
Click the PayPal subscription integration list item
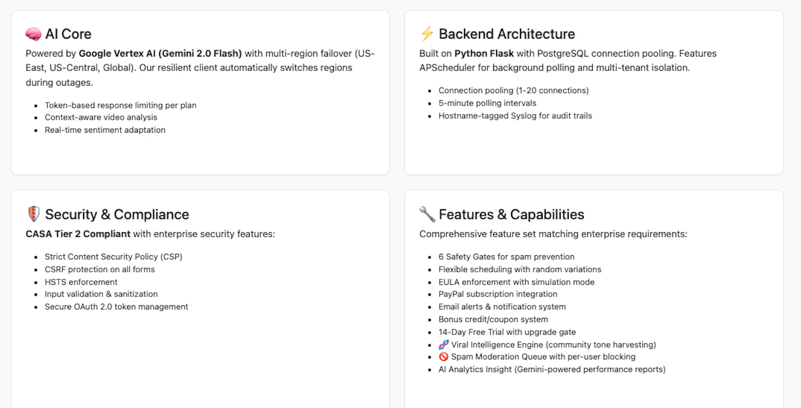pos(498,294)
